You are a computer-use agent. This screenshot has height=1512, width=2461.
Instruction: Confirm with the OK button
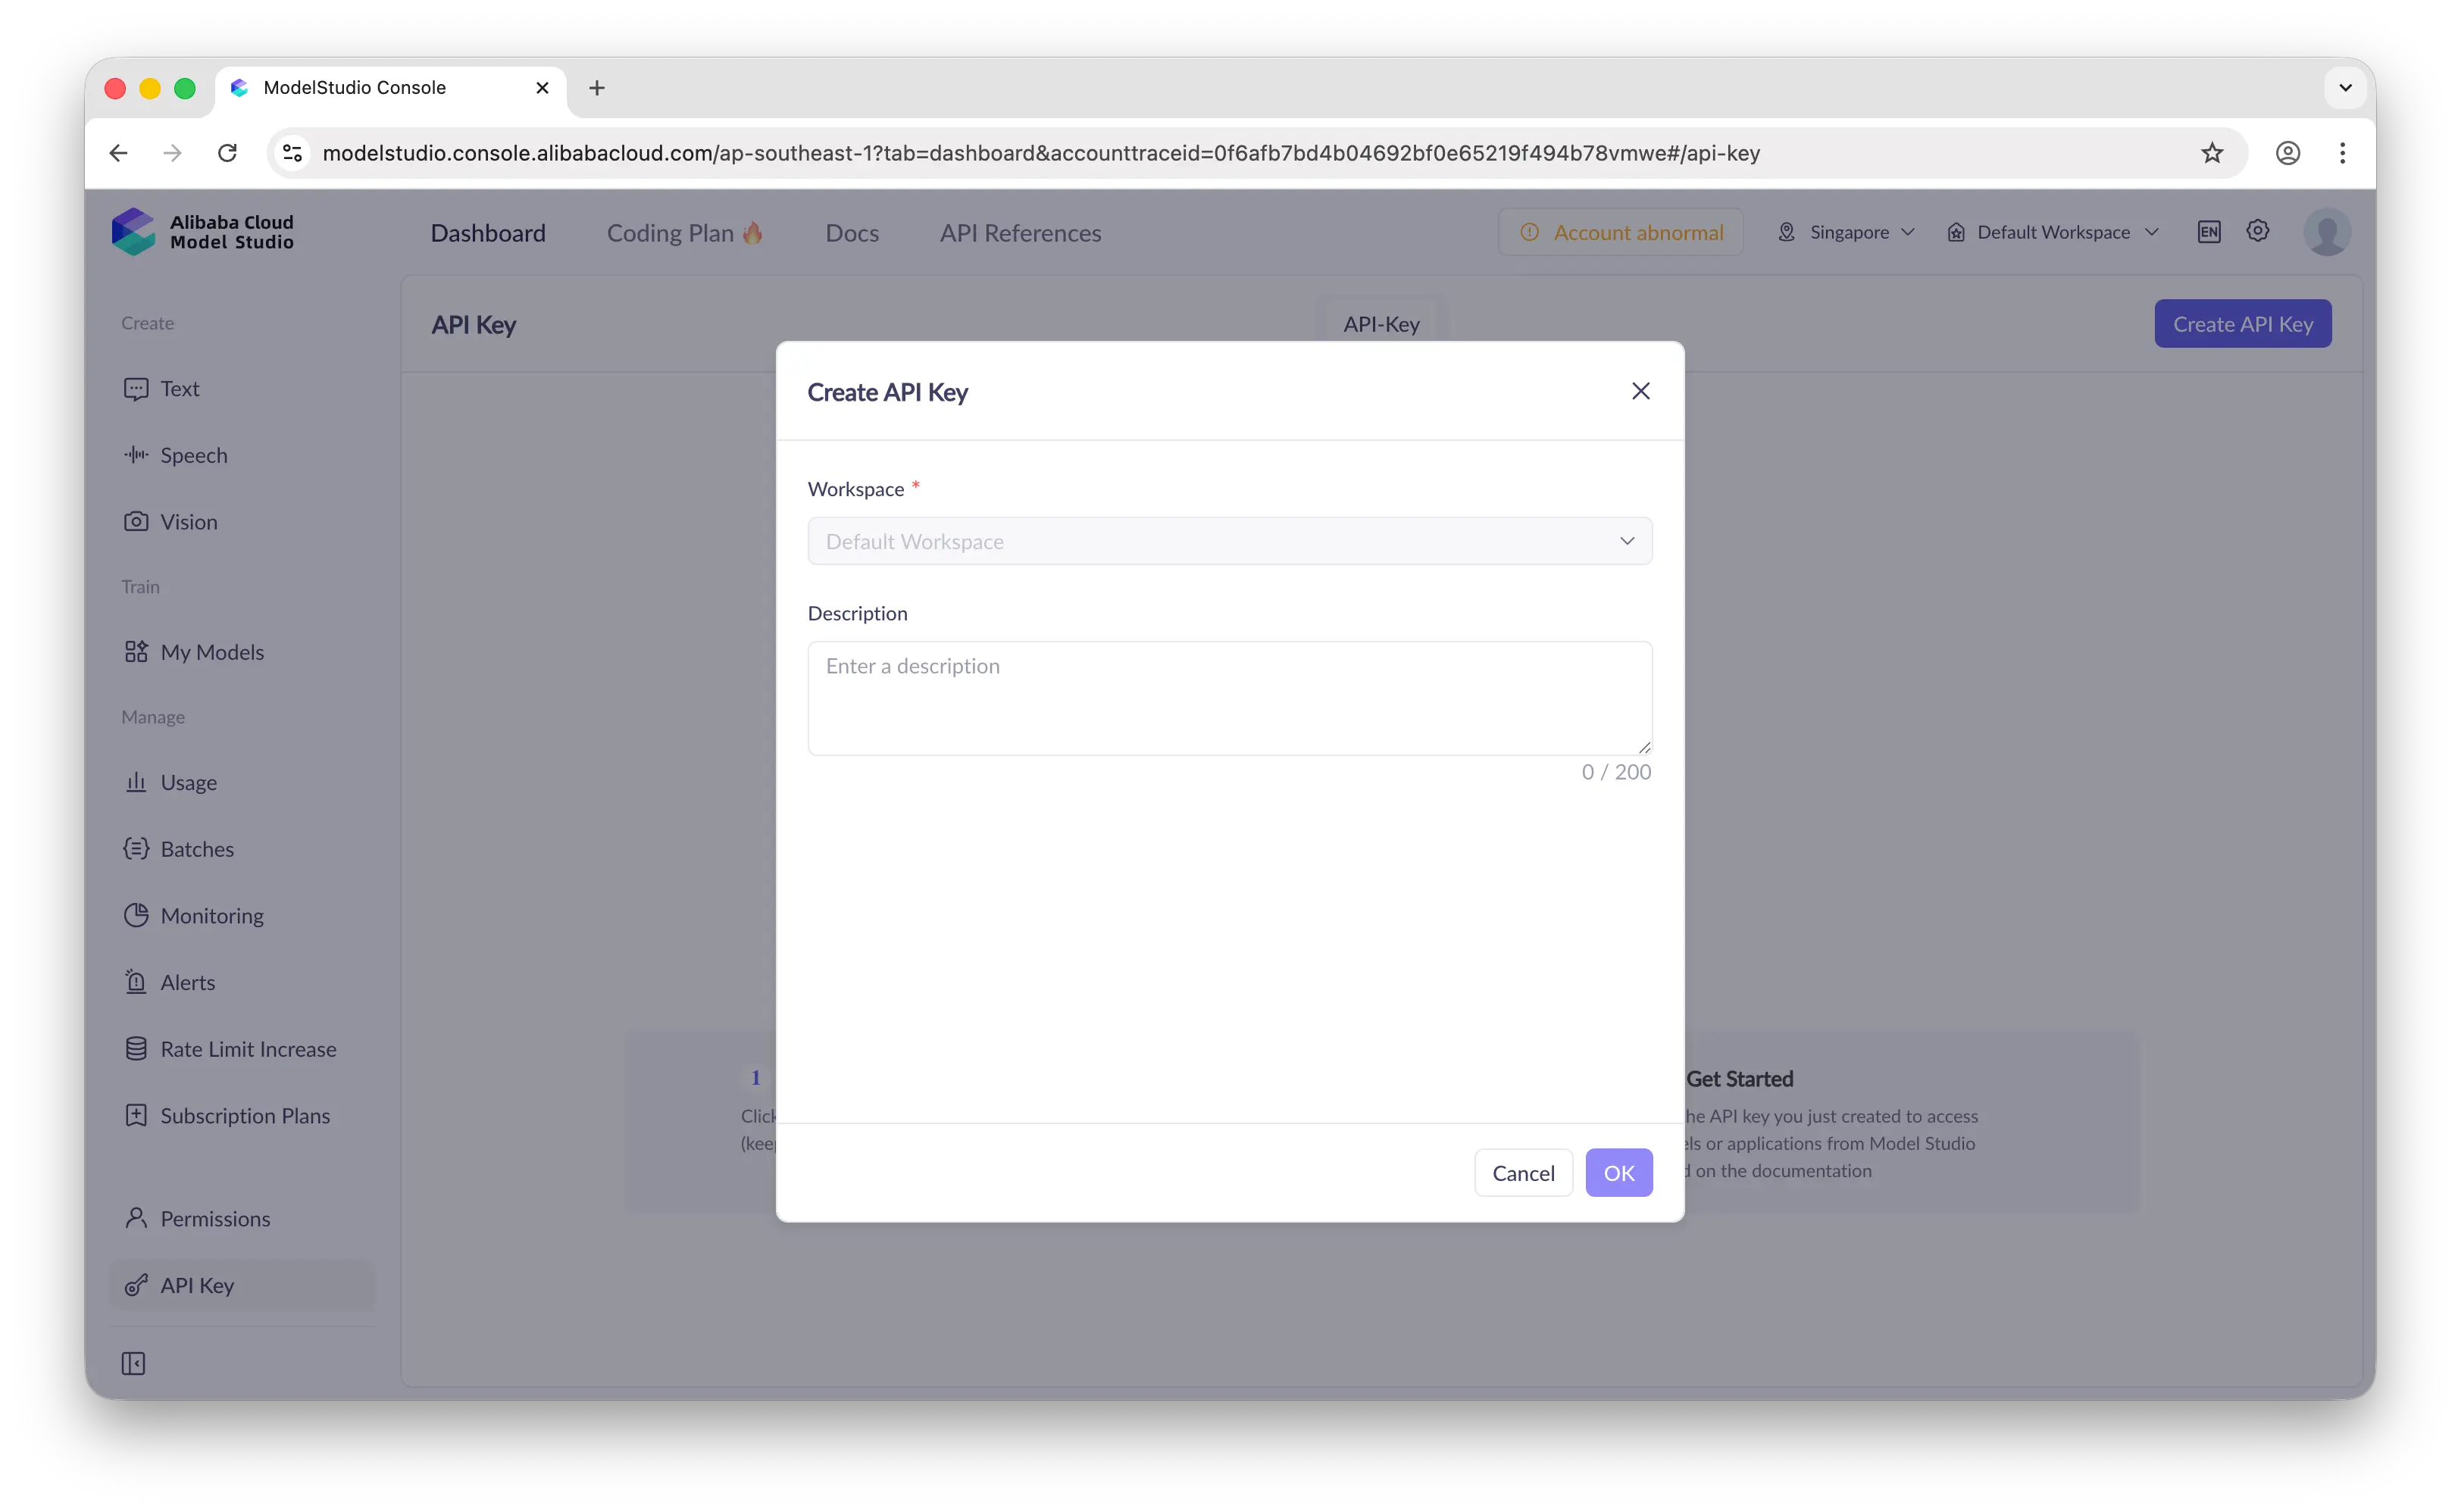(1618, 1172)
